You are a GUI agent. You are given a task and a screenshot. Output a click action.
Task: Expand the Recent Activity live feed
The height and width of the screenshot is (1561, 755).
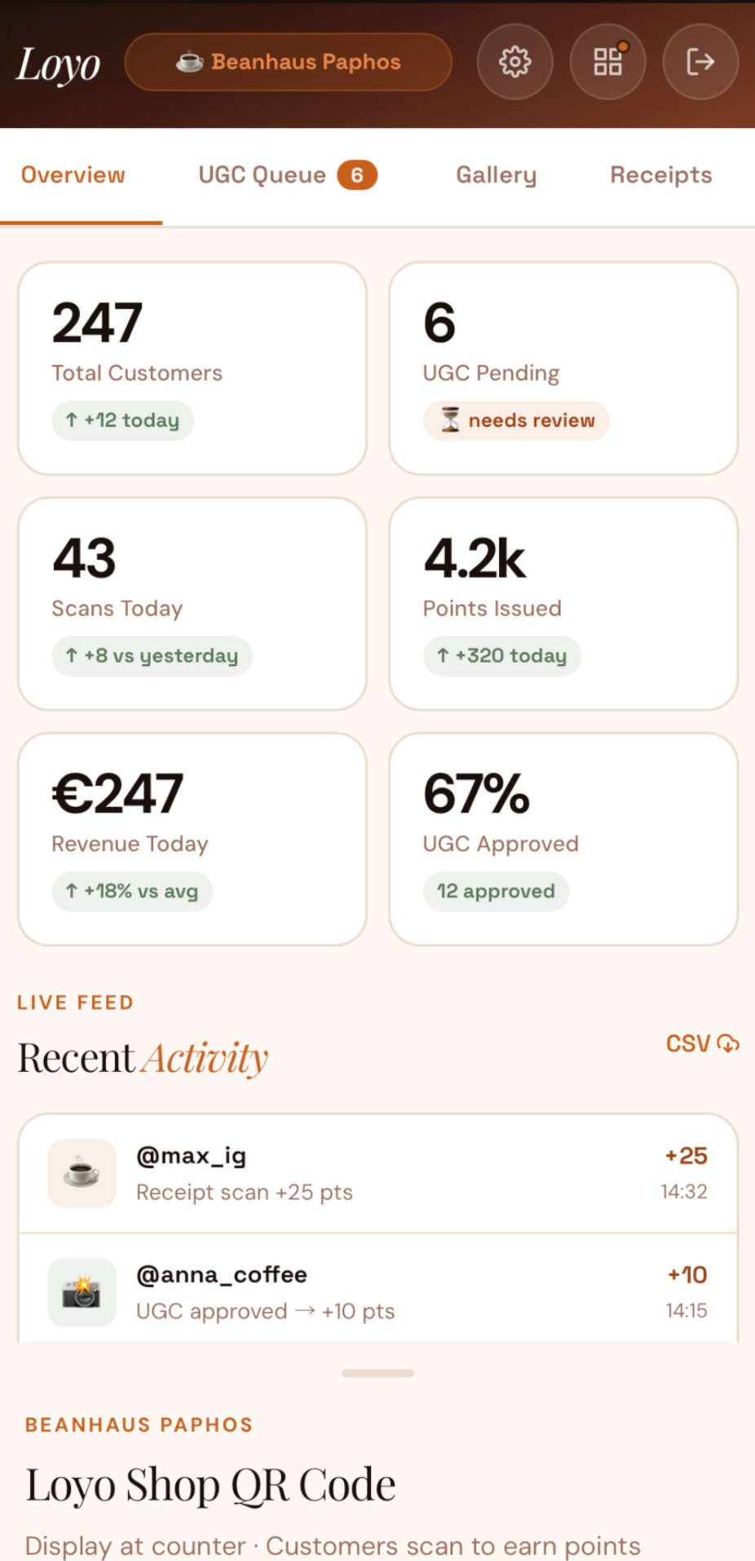(377, 1373)
